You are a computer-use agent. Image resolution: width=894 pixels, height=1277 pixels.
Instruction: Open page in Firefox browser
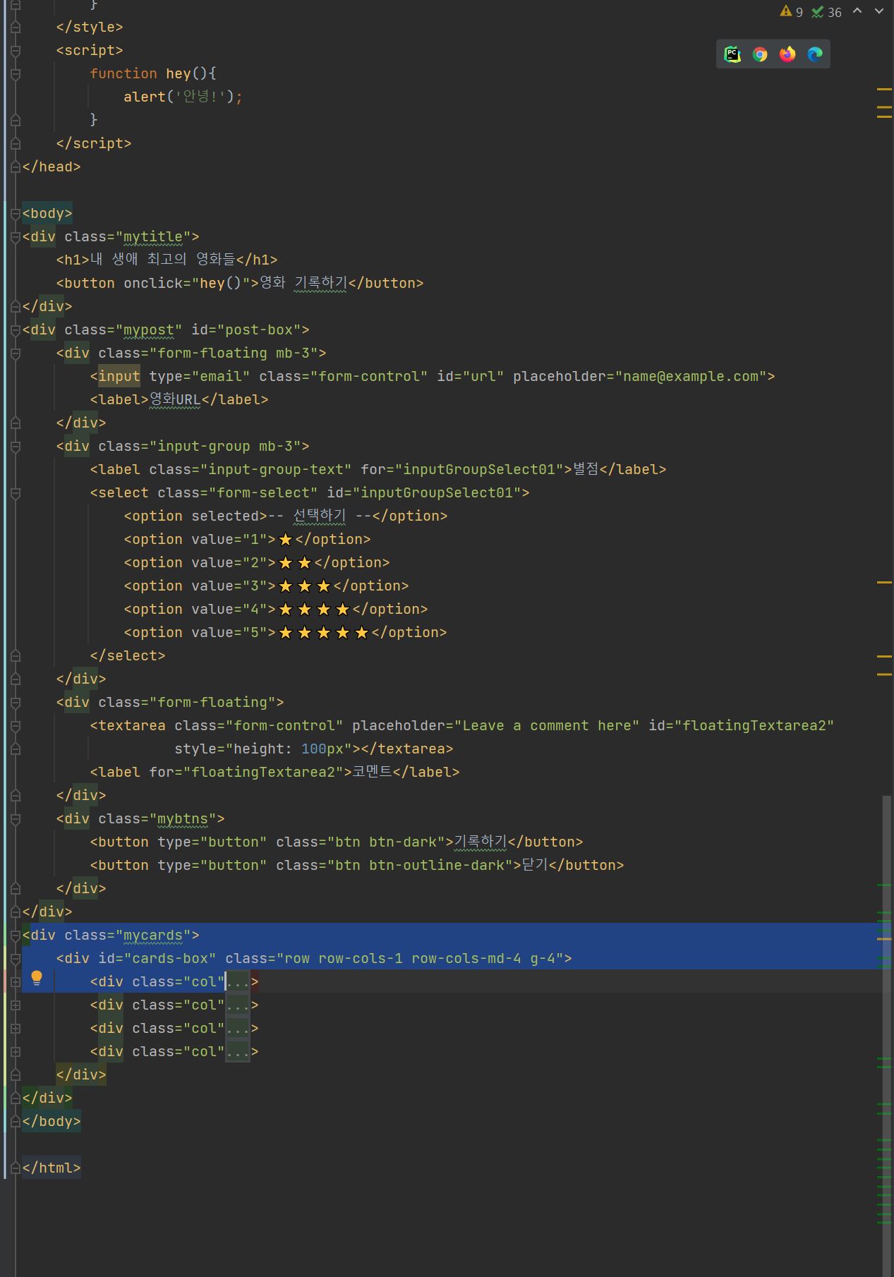[787, 54]
